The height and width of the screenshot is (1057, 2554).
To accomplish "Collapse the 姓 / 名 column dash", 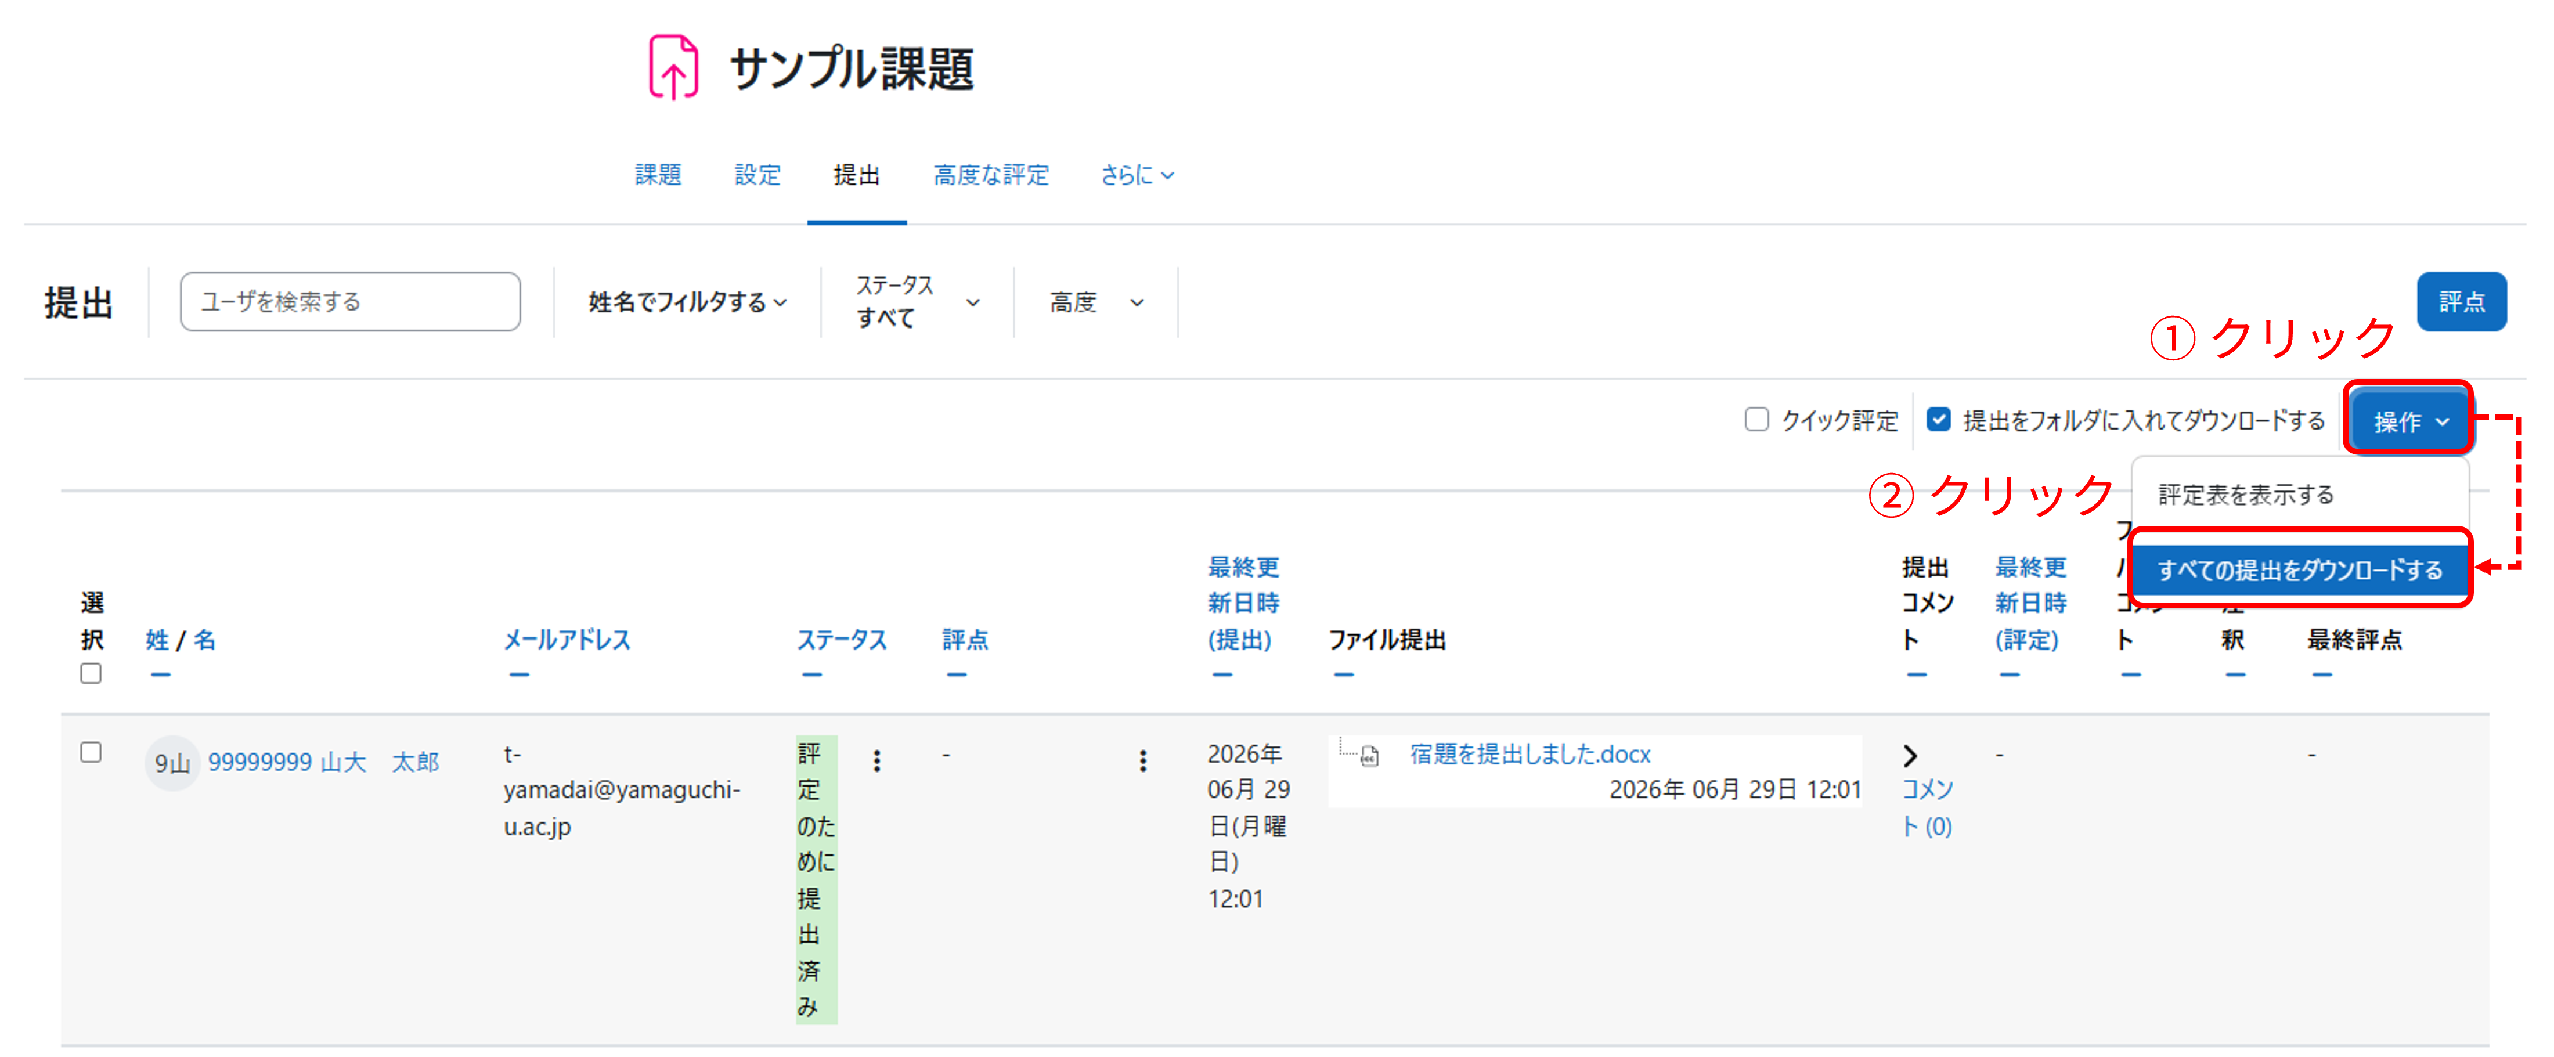I will [161, 675].
